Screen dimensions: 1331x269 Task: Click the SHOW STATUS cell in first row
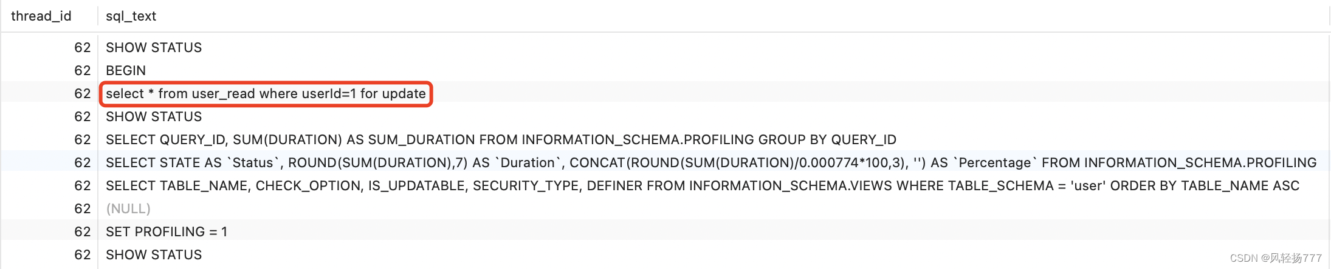point(154,48)
